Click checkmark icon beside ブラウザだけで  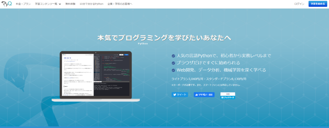(173, 63)
